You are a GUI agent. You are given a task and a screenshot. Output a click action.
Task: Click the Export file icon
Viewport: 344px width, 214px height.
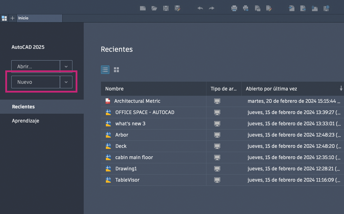(303, 8)
